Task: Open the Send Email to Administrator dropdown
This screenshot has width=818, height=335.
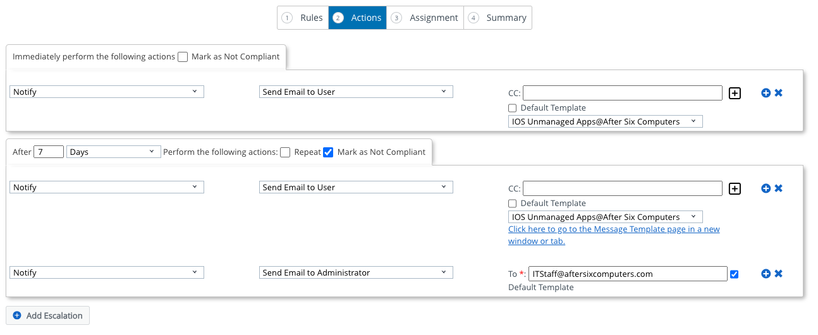Action: click(356, 273)
